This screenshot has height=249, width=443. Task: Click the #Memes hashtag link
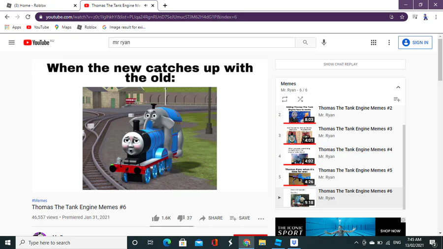pos(39,200)
